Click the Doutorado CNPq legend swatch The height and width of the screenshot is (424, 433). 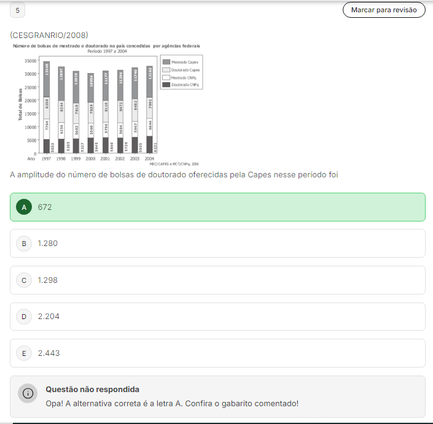click(166, 85)
